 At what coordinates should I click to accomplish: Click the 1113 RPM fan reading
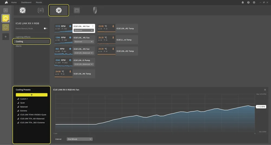60,26
